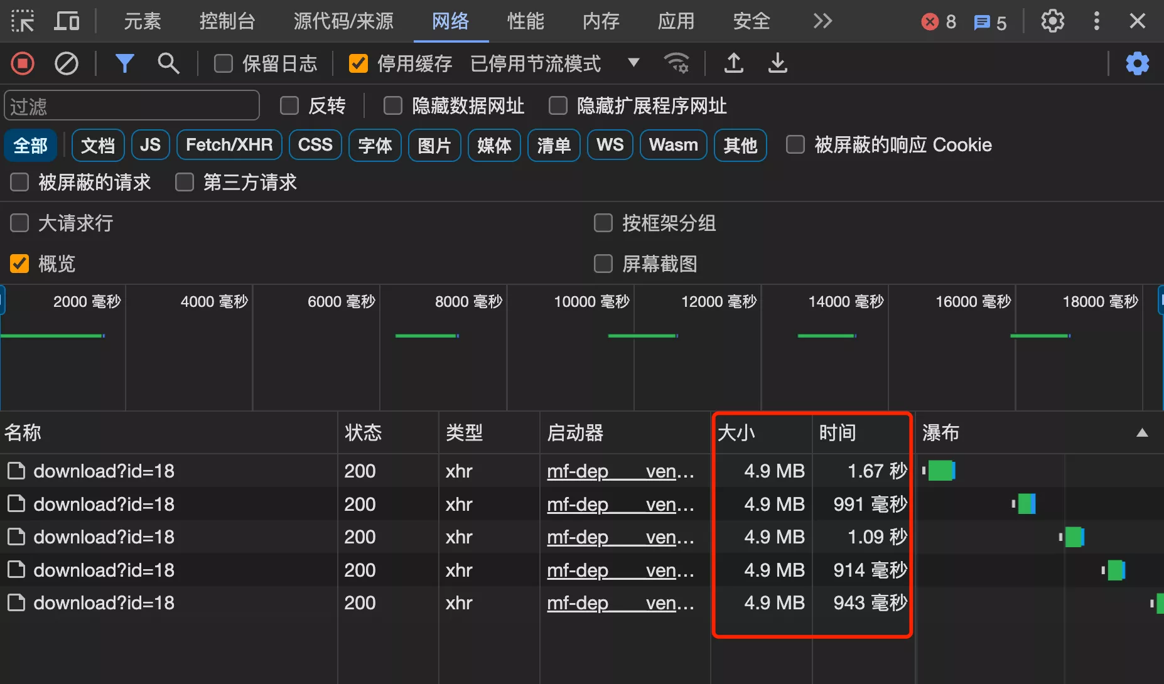Filter by Font (字体) type

coord(375,145)
